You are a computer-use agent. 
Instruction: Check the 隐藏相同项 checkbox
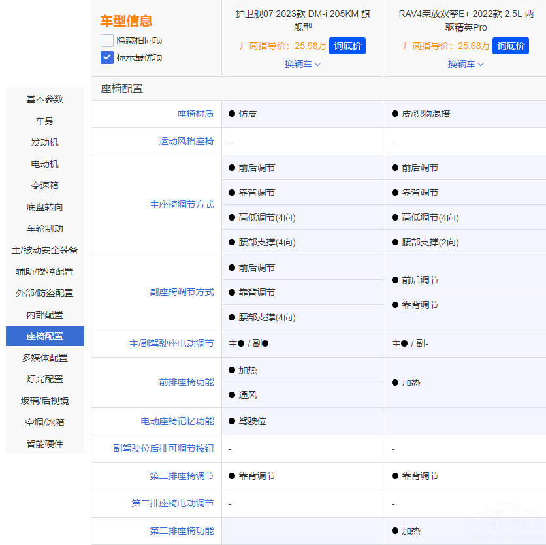(x=106, y=40)
